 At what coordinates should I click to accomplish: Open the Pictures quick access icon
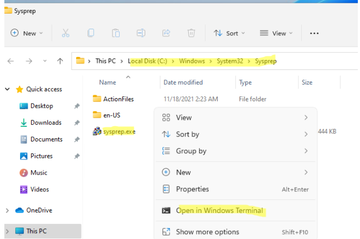(23, 156)
